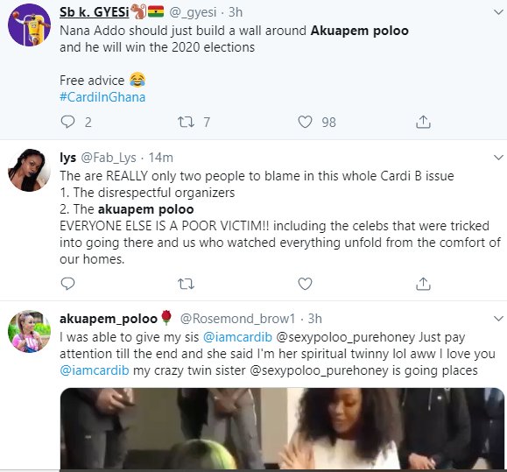
Task: View lys's profile picture
Action: [x=29, y=170]
